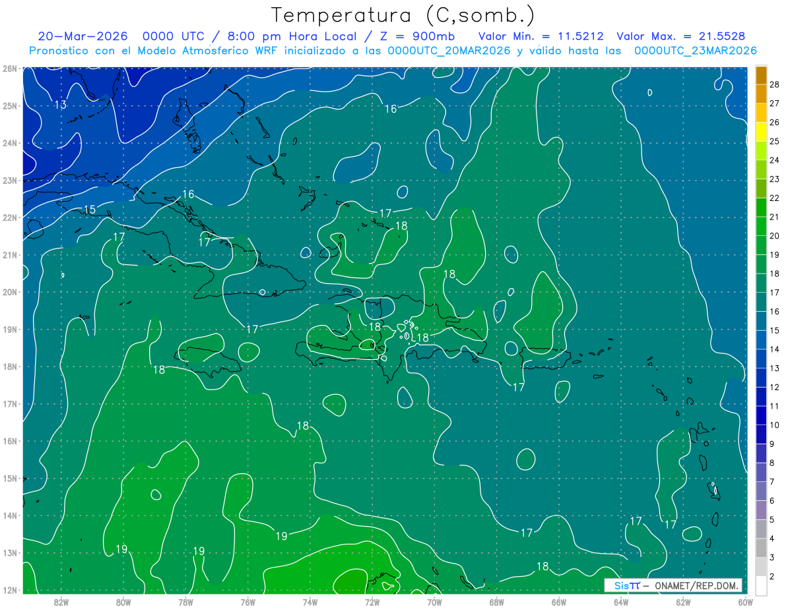Viewport: 792px width, 611px height.
Task: Click the 15 contour label
Action: [x=89, y=210]
